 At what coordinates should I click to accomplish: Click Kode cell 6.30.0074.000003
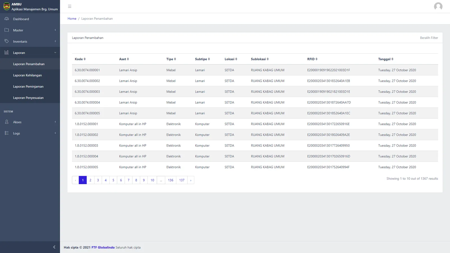[87, 92]
